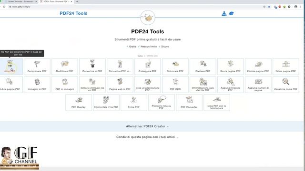Open Prendere nota su PDF tool
The width and height of the screenshot is (305, 171).
162,103
